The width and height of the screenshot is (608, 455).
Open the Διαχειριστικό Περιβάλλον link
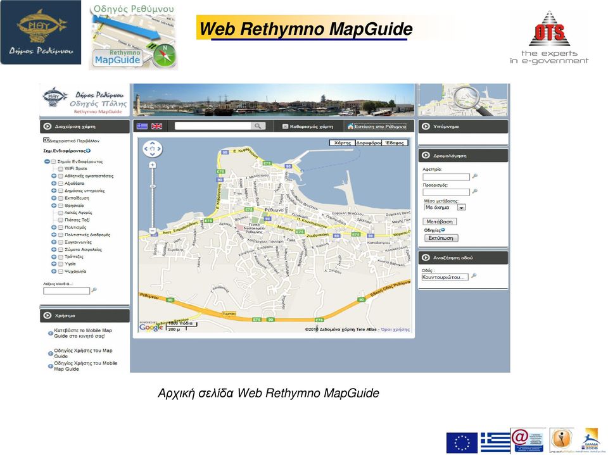(75, 140)
